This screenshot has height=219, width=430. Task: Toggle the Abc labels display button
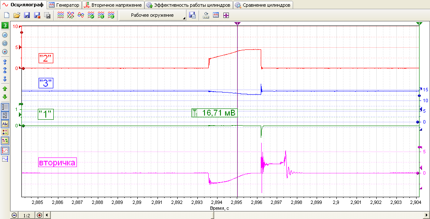pyautogui.click(x=5, y=124)
